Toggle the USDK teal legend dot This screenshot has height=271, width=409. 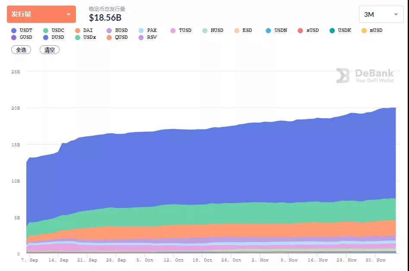point(332,31)
